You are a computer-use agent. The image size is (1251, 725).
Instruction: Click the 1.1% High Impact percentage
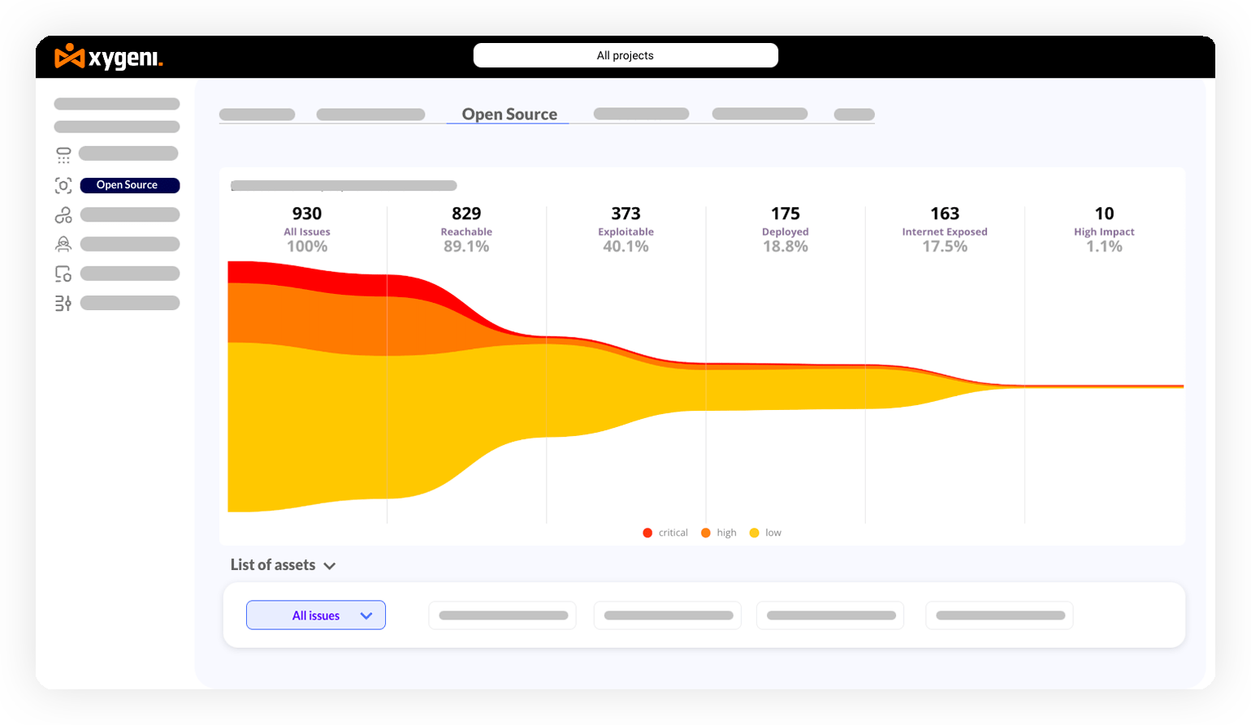(1104, 247)
